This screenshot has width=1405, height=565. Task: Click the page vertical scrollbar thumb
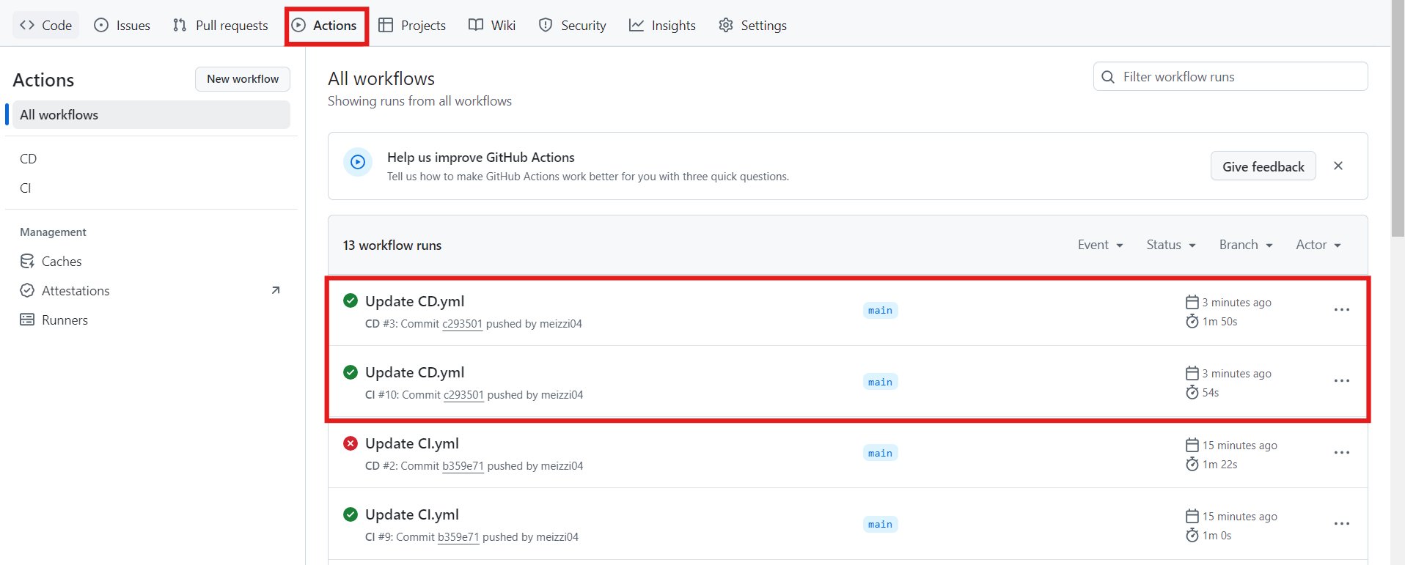pos(1398,119)
